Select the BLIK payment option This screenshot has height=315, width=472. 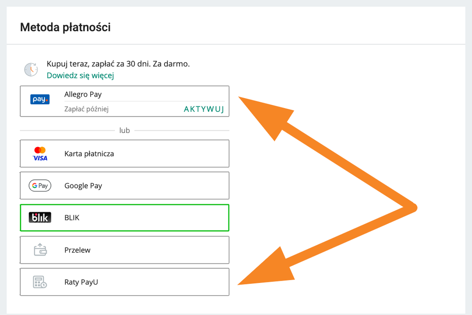pos(124,217)
